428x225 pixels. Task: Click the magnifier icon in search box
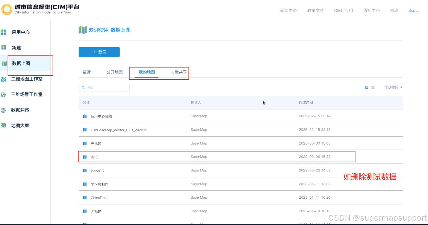pos(83,88)
